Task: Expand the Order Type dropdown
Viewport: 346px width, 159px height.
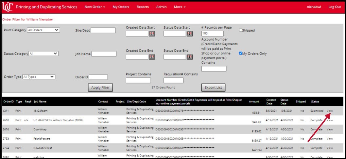Action: pos(39,77)
